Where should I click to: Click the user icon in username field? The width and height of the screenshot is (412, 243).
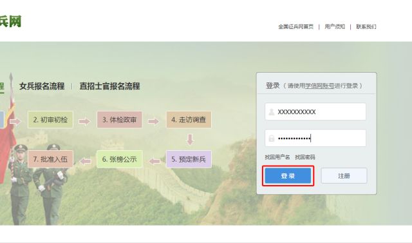tap(271, 112)
